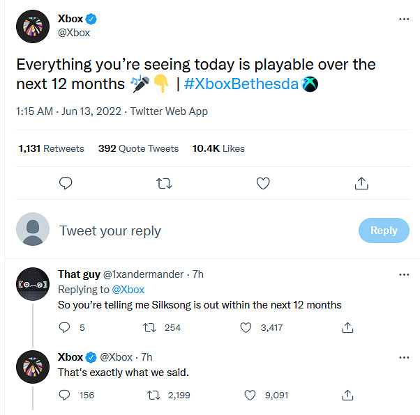Retweet the main Xbox tweet
420x415 pixels.
coord(165,183)
